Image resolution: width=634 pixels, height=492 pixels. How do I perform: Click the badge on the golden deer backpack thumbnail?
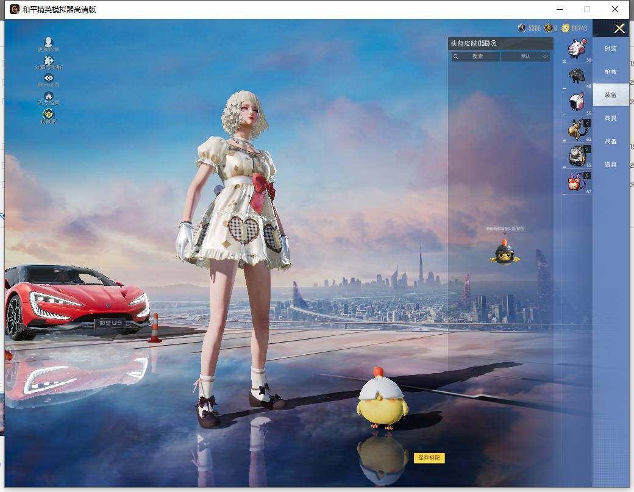click(x=588, y=123)
